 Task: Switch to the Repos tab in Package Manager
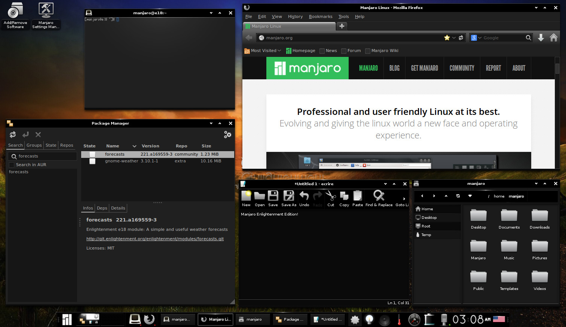[x=67, y=145]
